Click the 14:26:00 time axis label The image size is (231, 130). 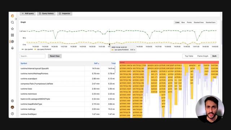(x=55, y=47)
